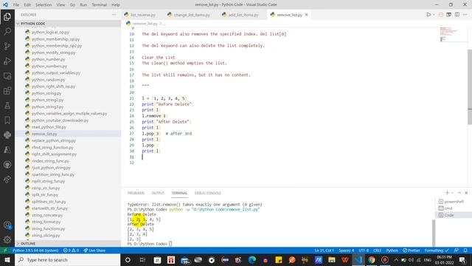
Task: Open Google Chrome from the taskbar
Action: point(372,259)
